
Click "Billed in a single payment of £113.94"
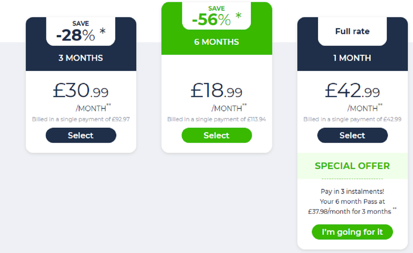click(x=216, y=119)
